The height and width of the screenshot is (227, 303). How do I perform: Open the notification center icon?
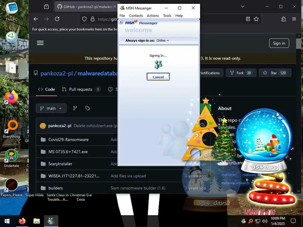coord(293,221)
